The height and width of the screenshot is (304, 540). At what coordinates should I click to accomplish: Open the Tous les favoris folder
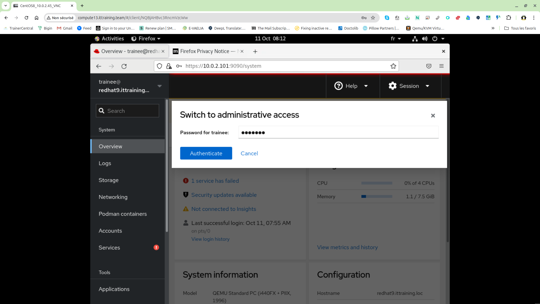click(520, 28)
